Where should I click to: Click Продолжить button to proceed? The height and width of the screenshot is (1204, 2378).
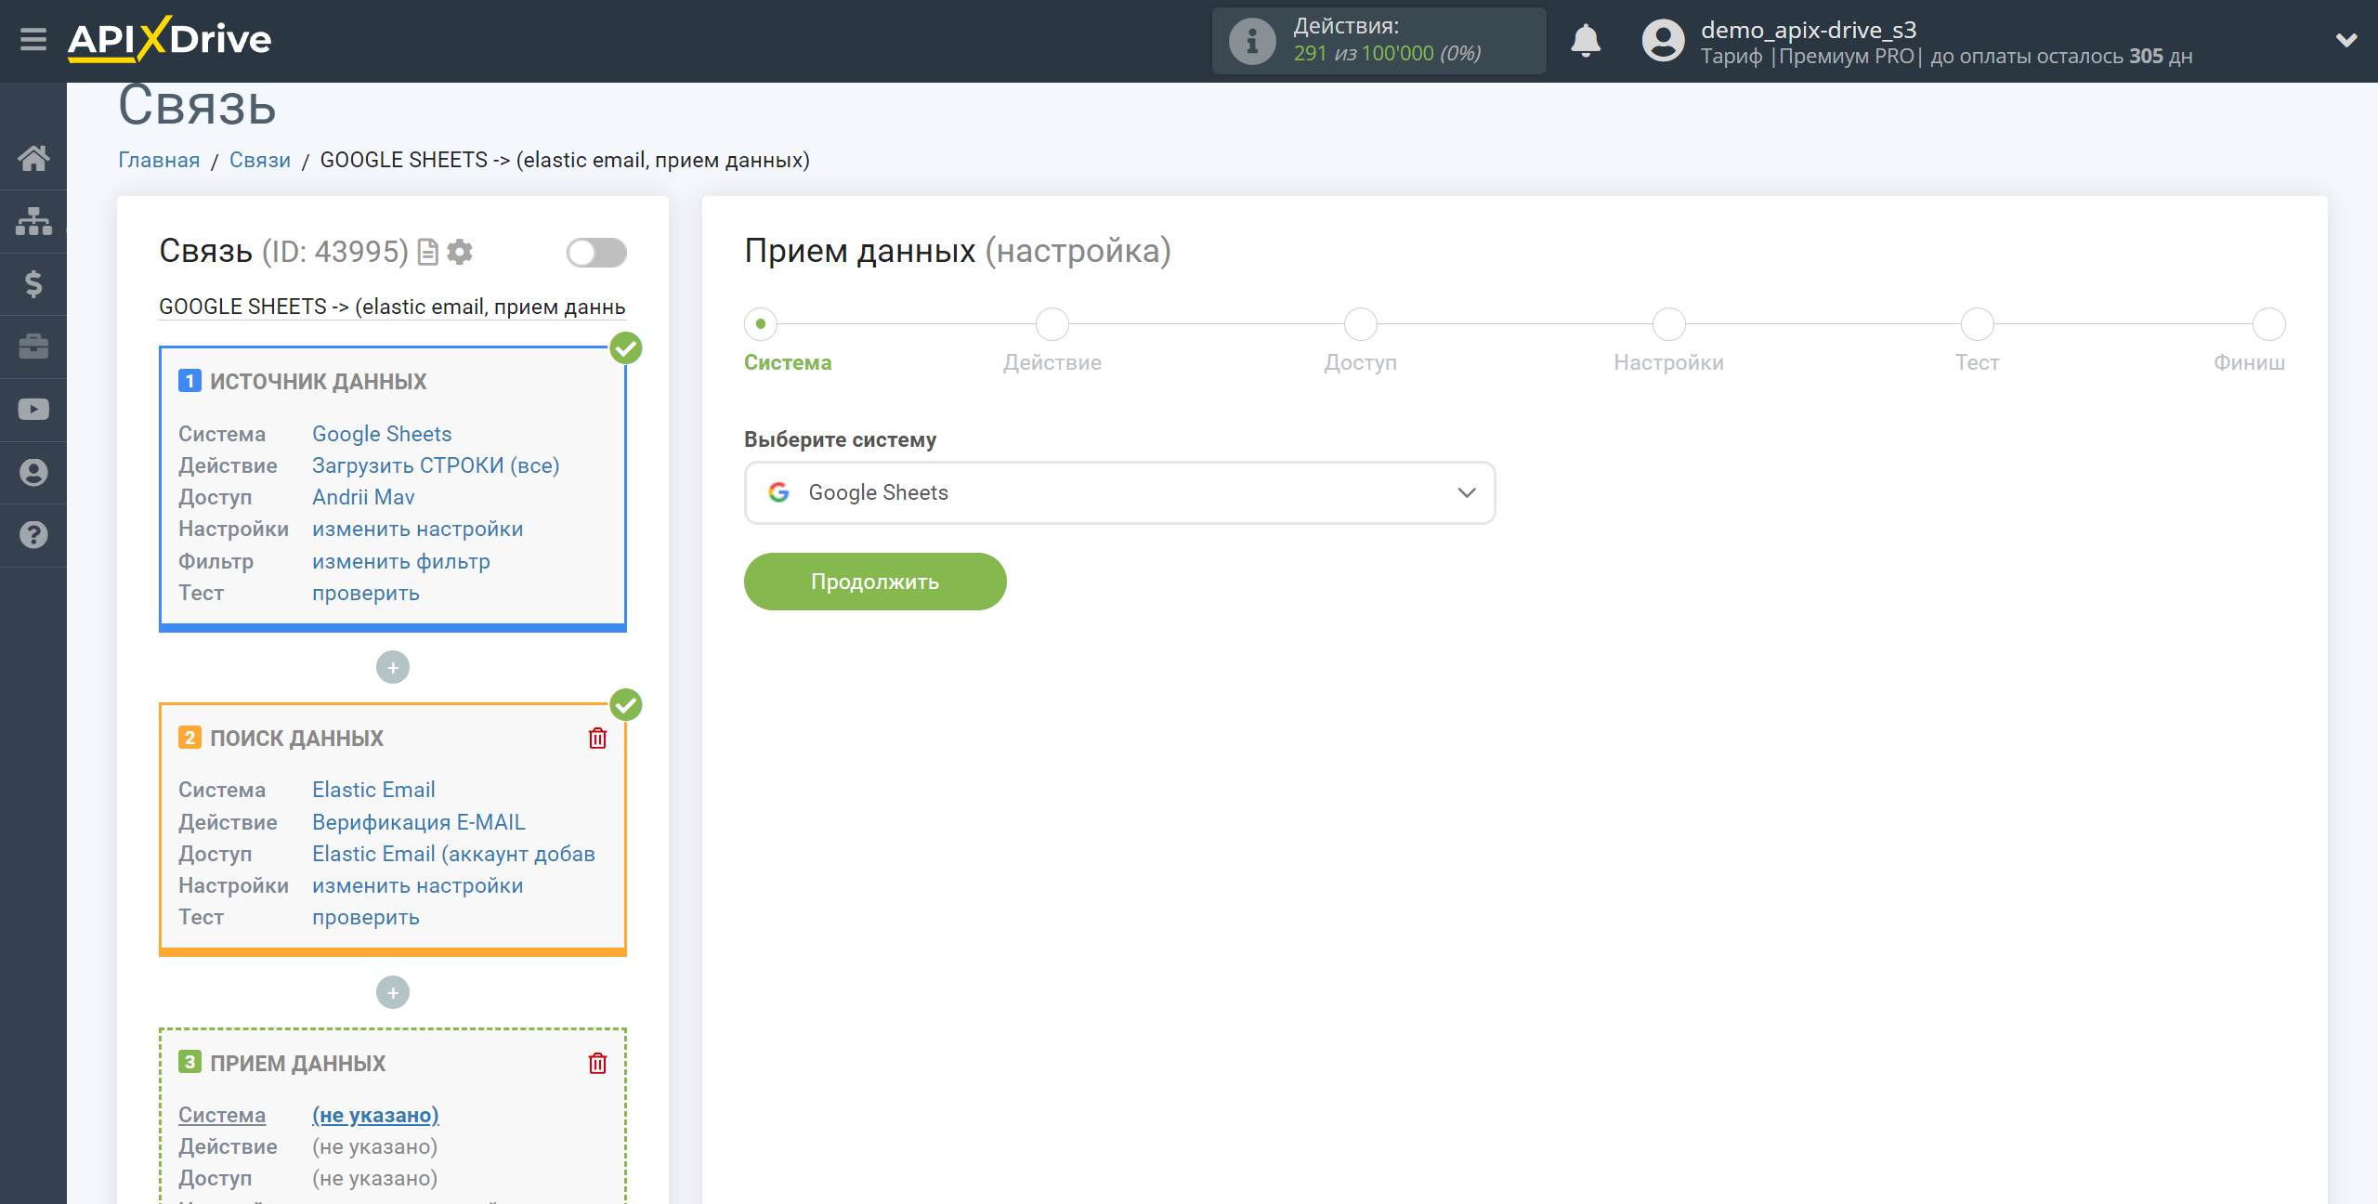pos(875,581)
